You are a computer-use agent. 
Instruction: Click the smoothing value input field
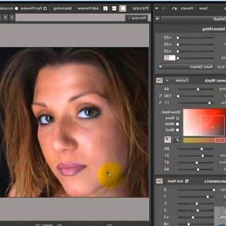[170, 58]
